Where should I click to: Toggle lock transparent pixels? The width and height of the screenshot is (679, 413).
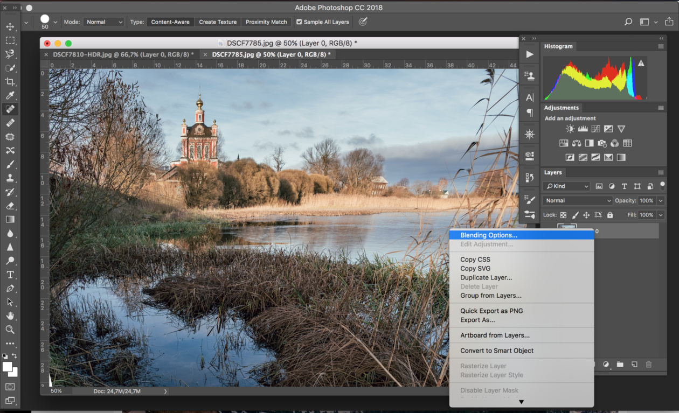pyautogui.click(x=563, y=215)
